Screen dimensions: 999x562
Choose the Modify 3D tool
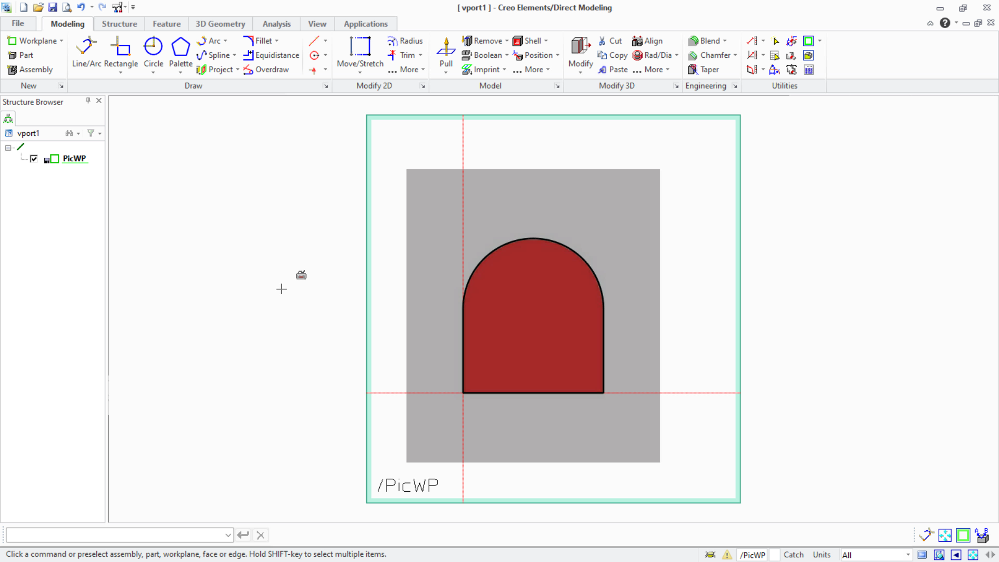tap(580, 52)
